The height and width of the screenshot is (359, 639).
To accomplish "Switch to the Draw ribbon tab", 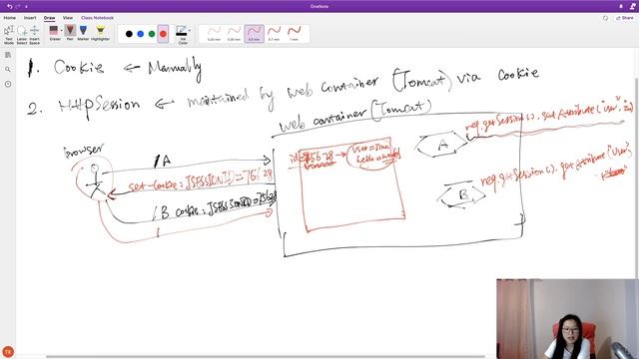I will (49, 18).
